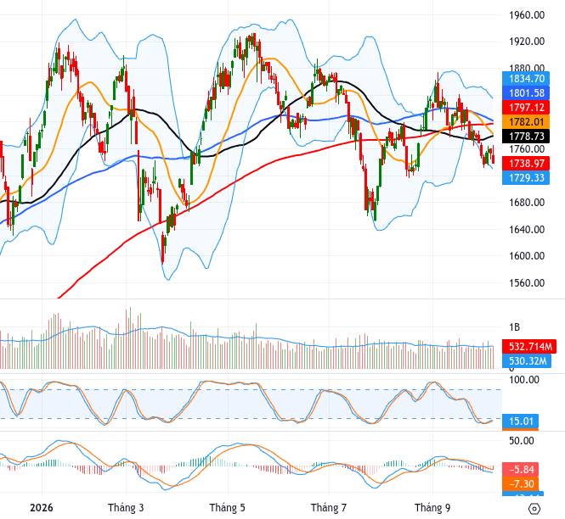Click the 530.32M volume average label
Viewport: 565px width, 519px height.
point(527,360)
